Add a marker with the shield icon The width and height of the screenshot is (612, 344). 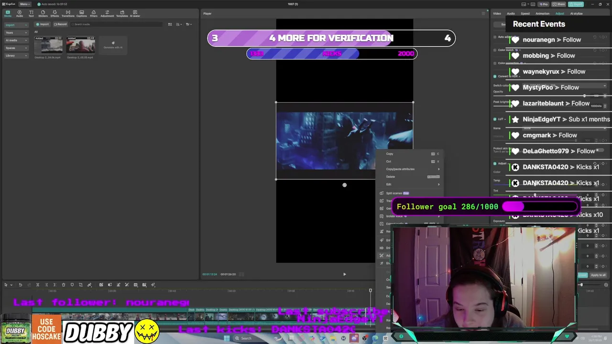72,285
